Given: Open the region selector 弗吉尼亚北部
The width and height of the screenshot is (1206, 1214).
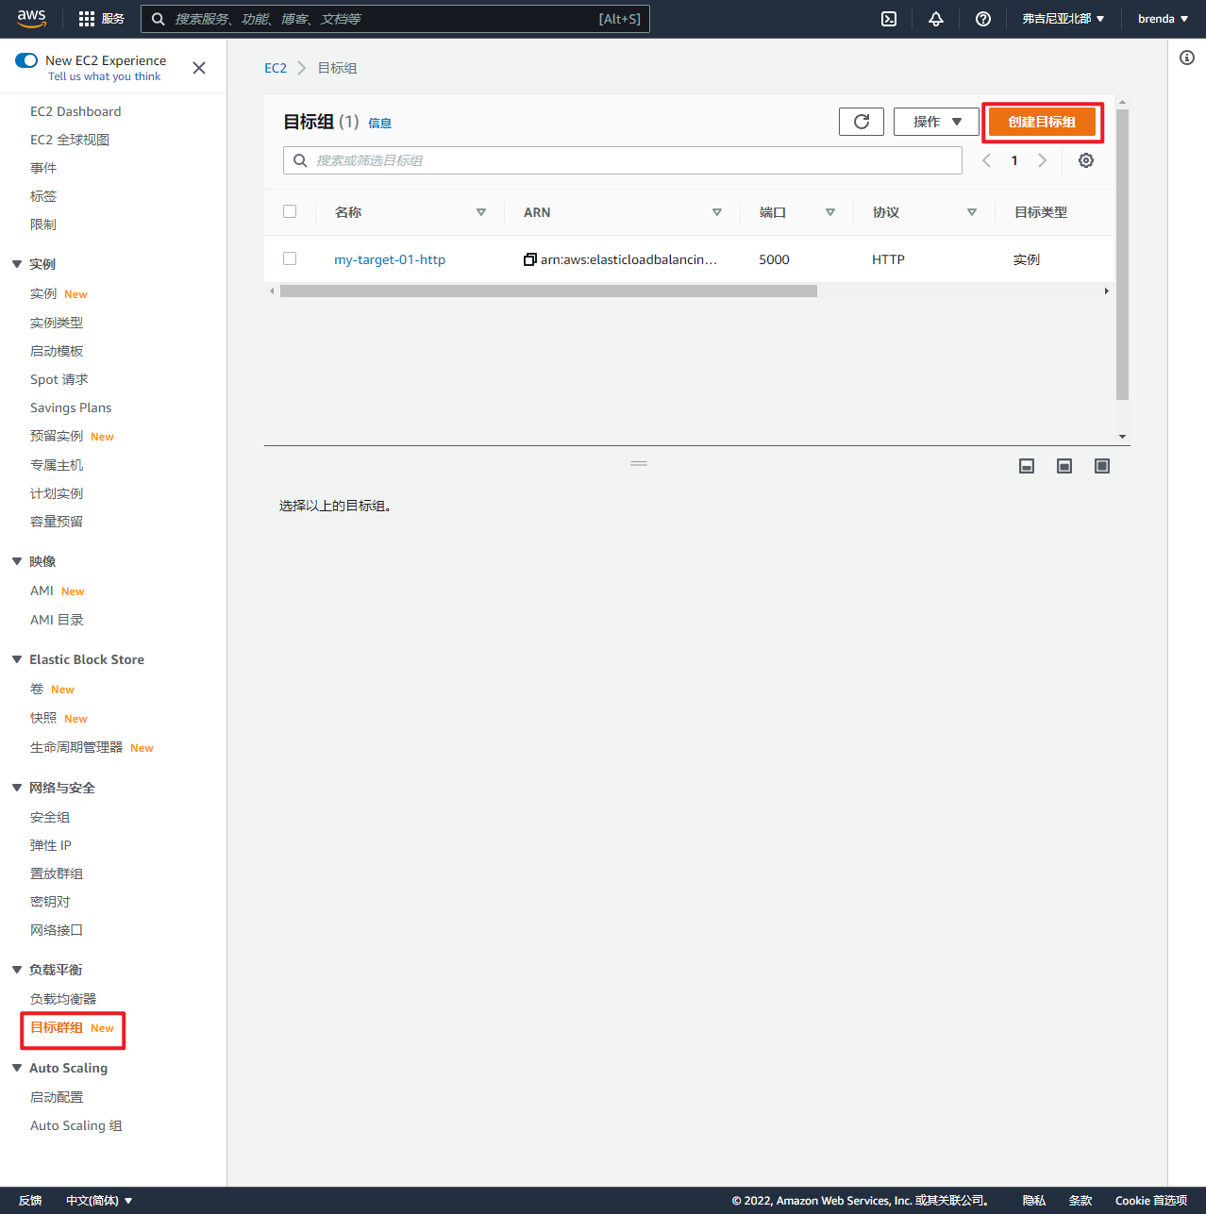Looking at the screenshot, I should [x=1064, y=19].
